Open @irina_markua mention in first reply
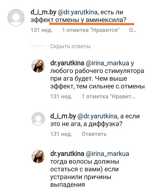Image resolution: width=149 pixels, height=191 pixels. tap(107, 63)
